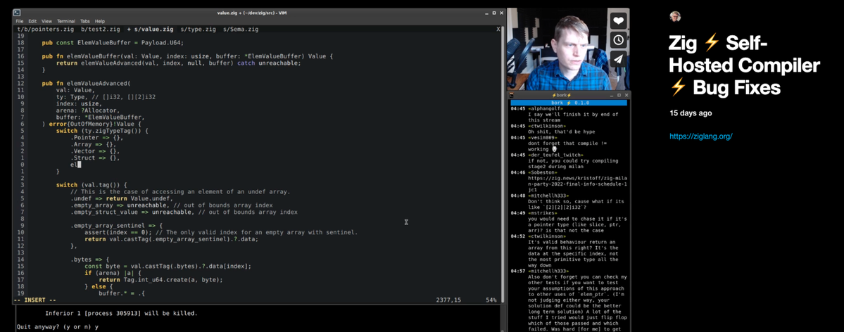Close the bork chat window
The image size is (844, 332).
pyautogui.click(x=626, y=95)
